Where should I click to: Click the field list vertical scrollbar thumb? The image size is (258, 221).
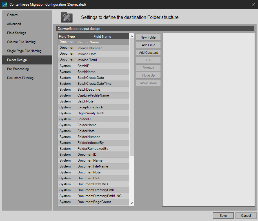tap(132, 97)
